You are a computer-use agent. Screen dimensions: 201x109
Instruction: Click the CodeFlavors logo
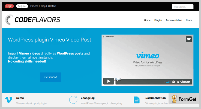pos(33,20)
